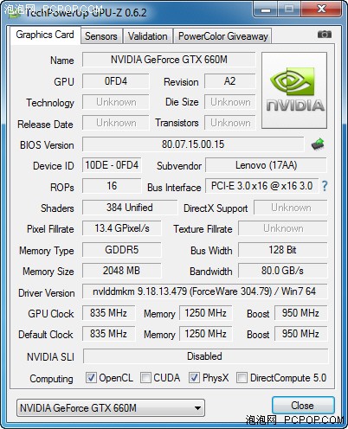
Task: Select the Graphics Card tab
Action: 45,35
